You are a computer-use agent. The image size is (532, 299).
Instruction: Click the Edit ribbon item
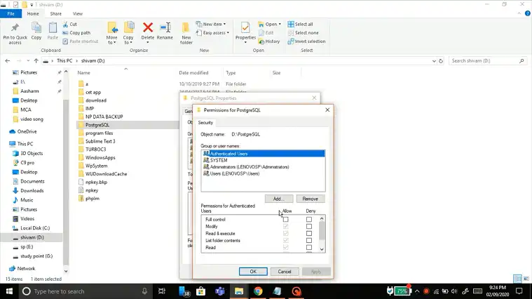click(x=266, y=32)
